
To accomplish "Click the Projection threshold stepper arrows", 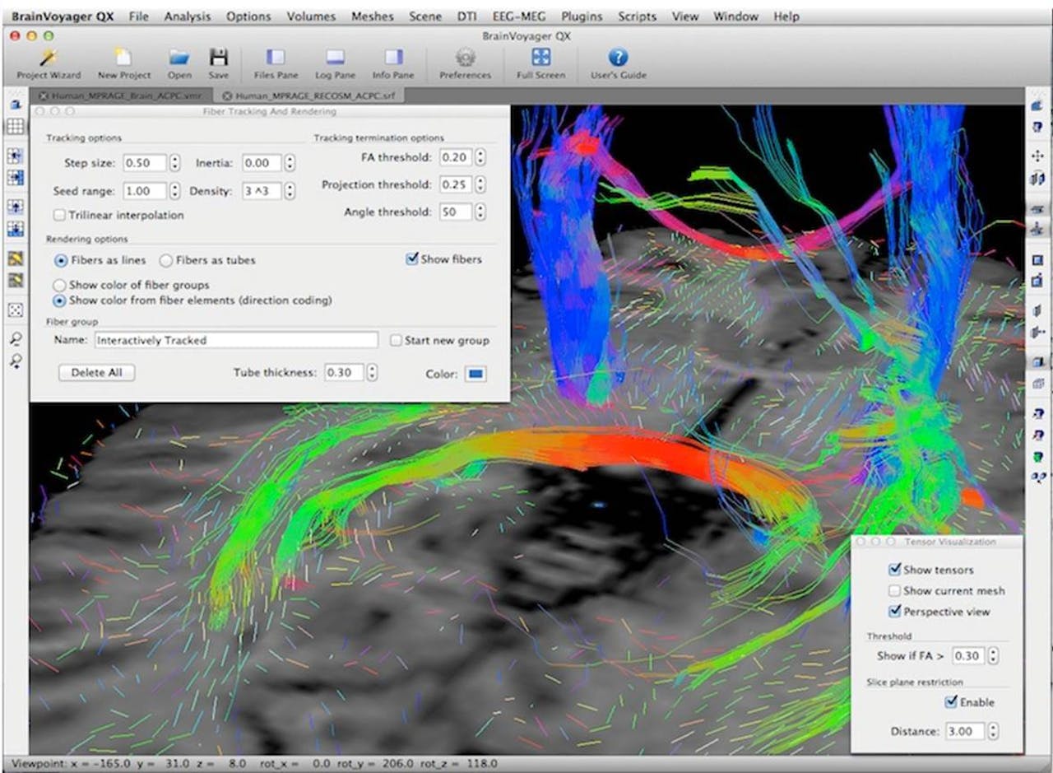I will 480,184.
